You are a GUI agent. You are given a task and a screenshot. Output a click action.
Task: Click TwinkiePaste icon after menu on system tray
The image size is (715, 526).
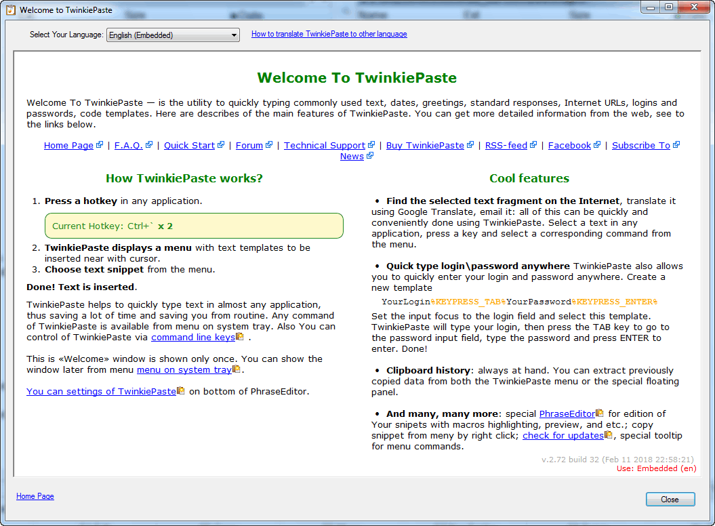[237, 369]
